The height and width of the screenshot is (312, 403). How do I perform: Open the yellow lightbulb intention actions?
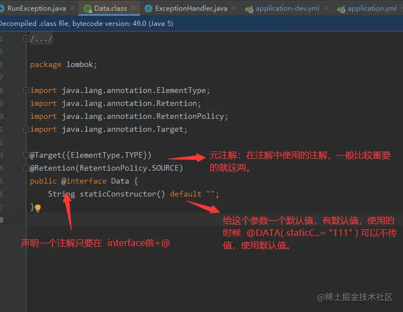click(38, 208)
